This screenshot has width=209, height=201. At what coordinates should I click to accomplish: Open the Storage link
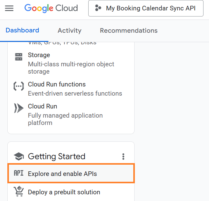[x=39, y=55]
